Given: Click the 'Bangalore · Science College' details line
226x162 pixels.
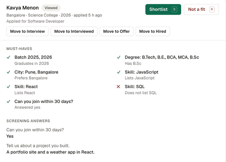Looking at the screenshot, I should (x=54, y=15).
